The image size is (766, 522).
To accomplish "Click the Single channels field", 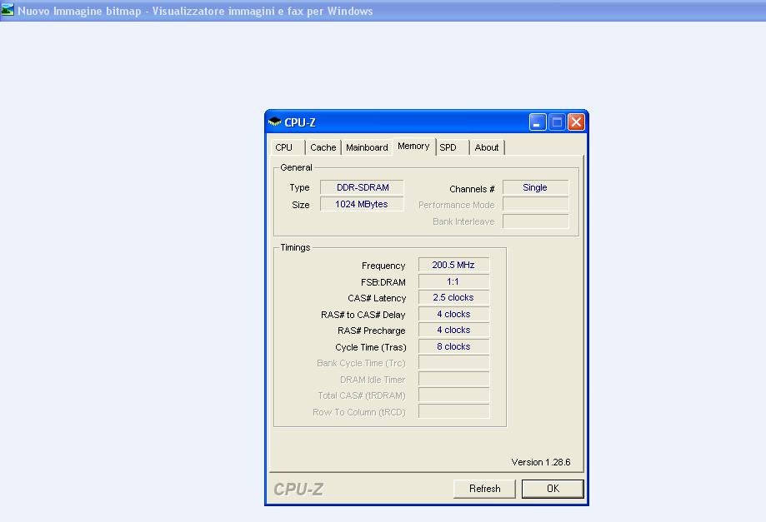I will point(535,187).
